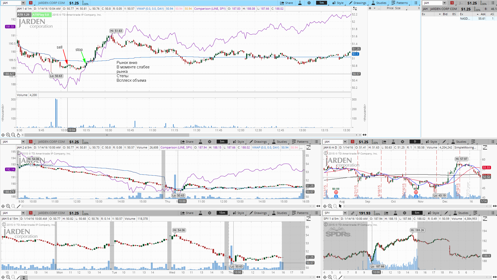This screenshot has width=497, height=280.
Task: Click the drawing line tool below the 5m JAH chart
Action: (x=19, y=206)
